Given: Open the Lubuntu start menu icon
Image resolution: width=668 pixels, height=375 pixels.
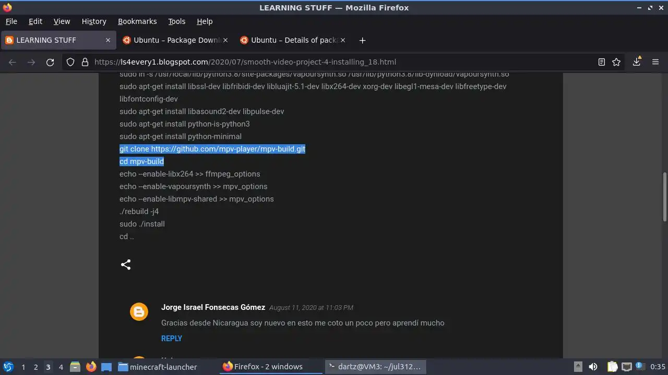Looking at the screenshot, I should (8, 367).
